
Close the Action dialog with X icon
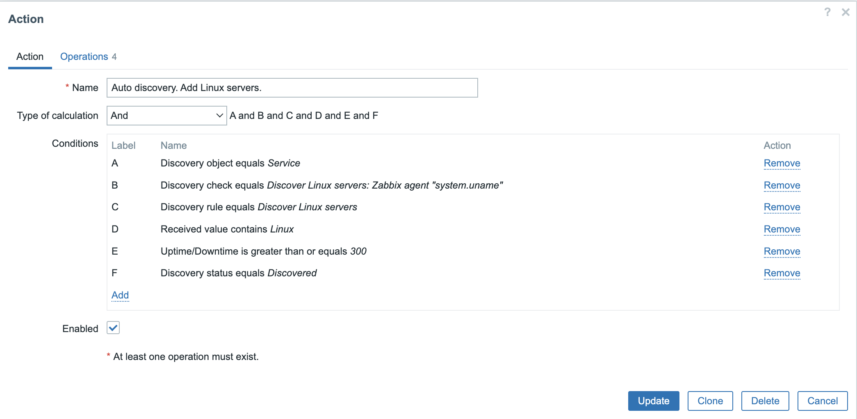846,12
